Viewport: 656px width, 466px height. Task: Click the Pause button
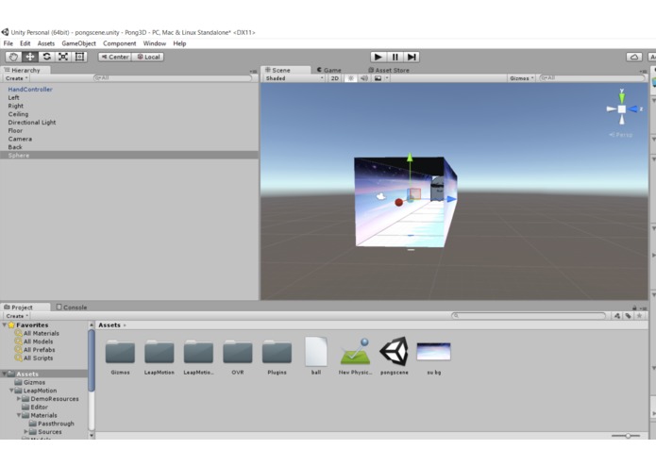coord(395,57)
